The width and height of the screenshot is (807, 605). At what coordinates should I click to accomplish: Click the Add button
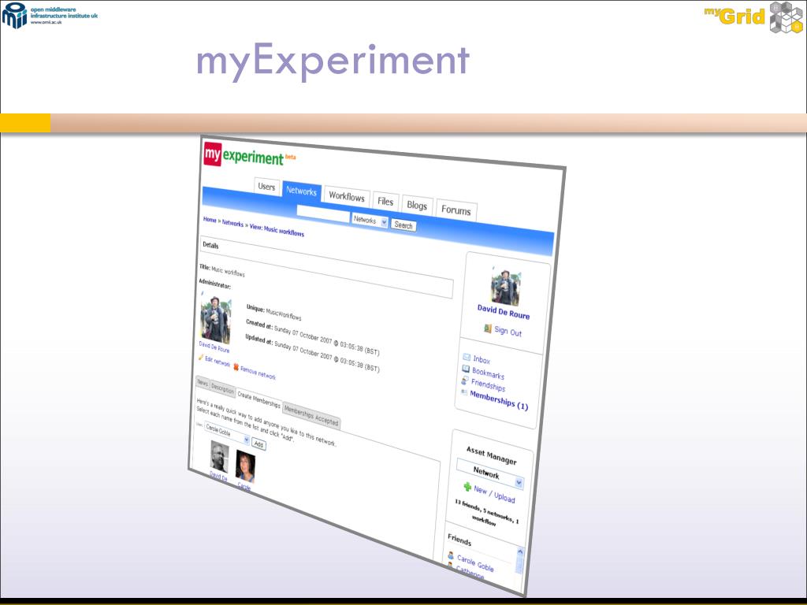[258, 444]
